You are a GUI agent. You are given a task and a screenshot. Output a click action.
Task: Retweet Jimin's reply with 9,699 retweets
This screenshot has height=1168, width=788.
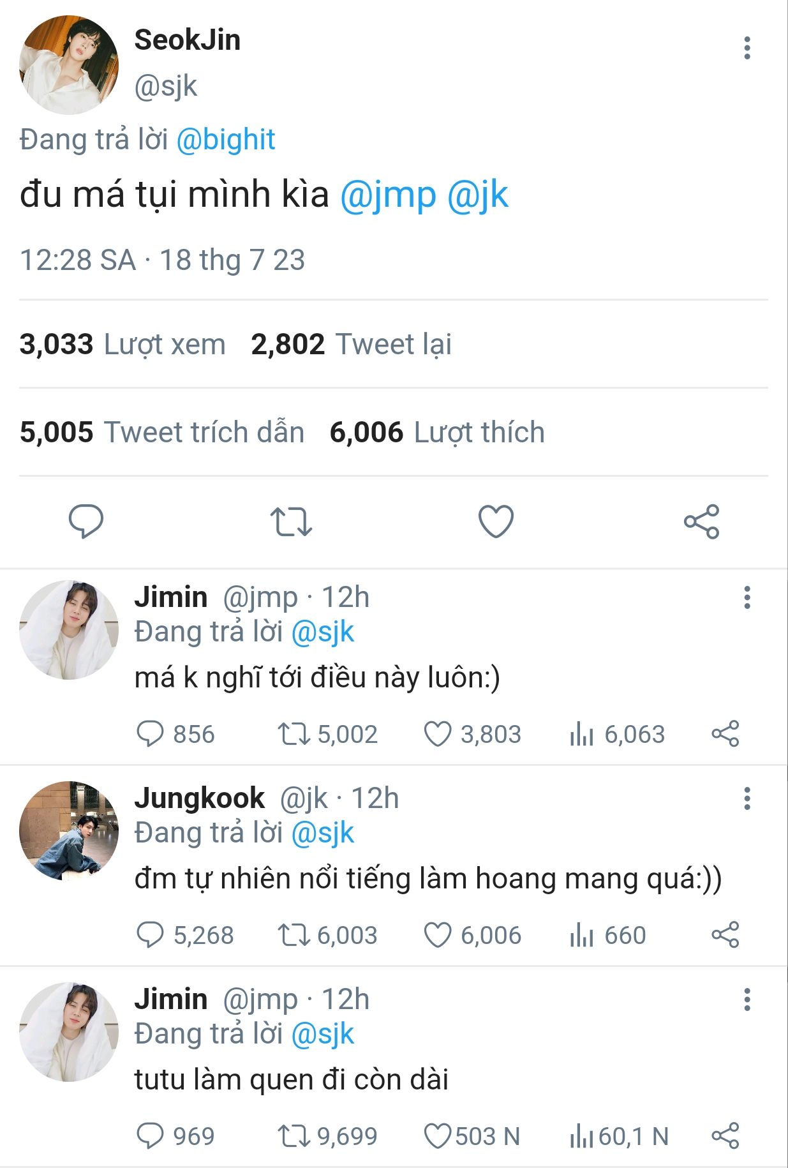pos(294,1136)
